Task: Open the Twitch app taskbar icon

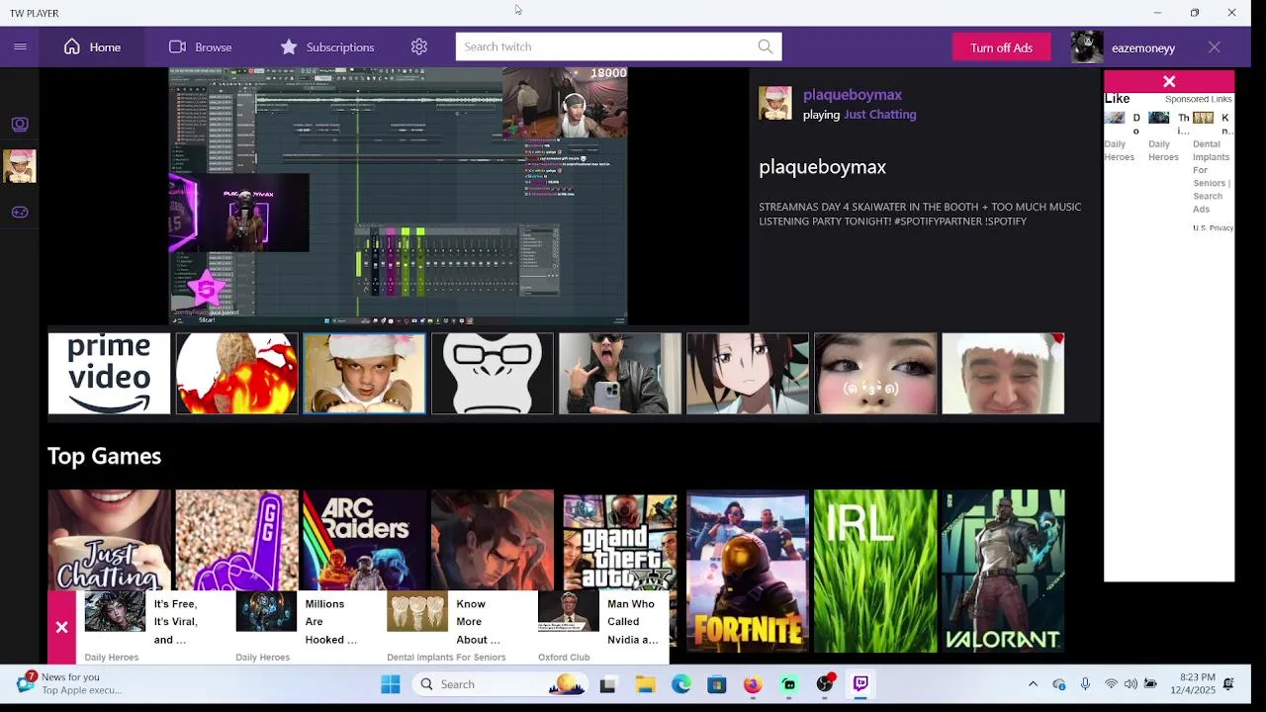Action: pos(860,684)
